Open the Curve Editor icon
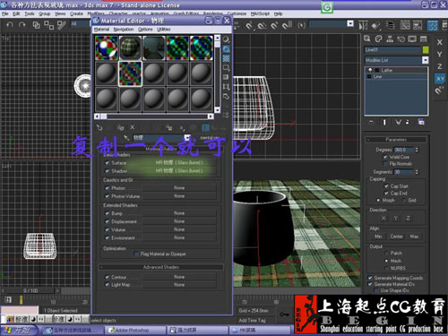 tap(405, 26)
